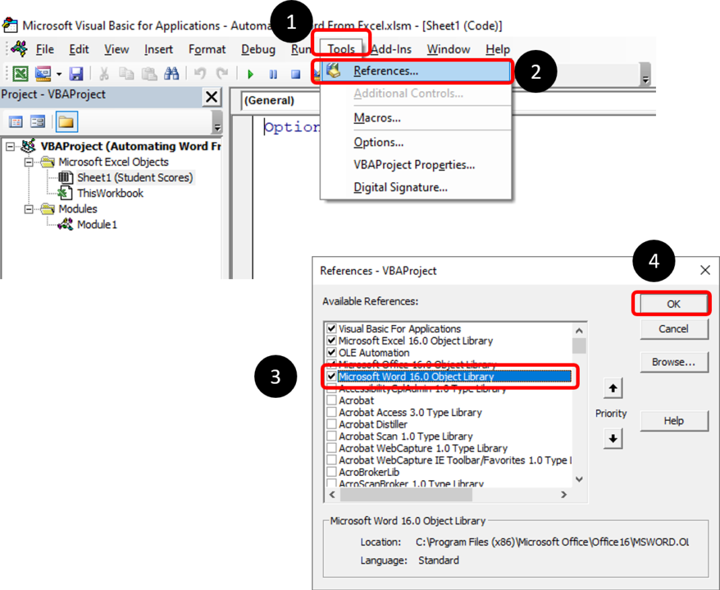Click the View Object icon in Project panel
Viewport: 720px width, 590px height.
(x=38, y=121)
